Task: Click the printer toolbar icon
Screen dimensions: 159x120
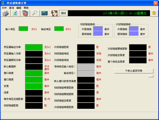Action: 6,13
